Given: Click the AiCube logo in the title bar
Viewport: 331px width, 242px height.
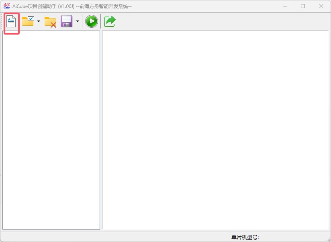Looking at the screenshot, I should click(7, 6).
